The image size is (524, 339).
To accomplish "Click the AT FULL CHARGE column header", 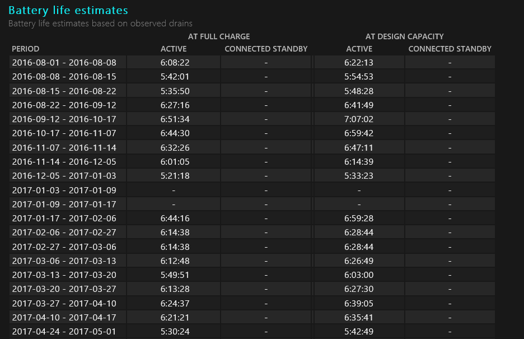I will tap(219, 36).
